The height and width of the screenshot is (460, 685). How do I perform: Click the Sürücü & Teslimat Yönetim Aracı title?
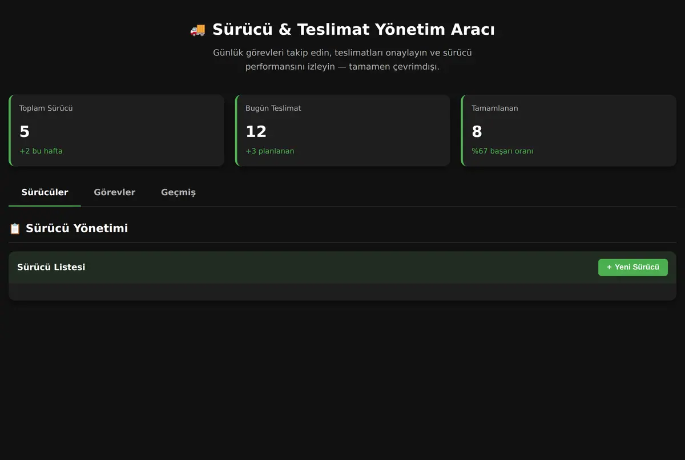353,30
